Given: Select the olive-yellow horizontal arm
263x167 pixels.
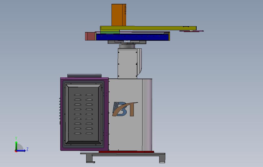Looking at the screenshot, I should click(x=148, y=28).
